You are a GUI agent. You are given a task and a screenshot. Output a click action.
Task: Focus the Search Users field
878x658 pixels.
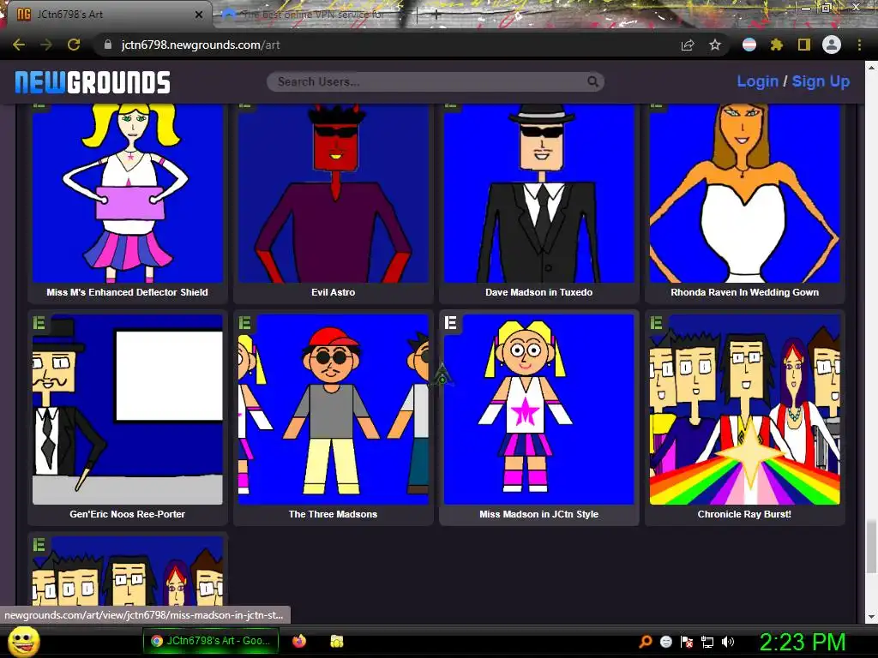(435, 81)
